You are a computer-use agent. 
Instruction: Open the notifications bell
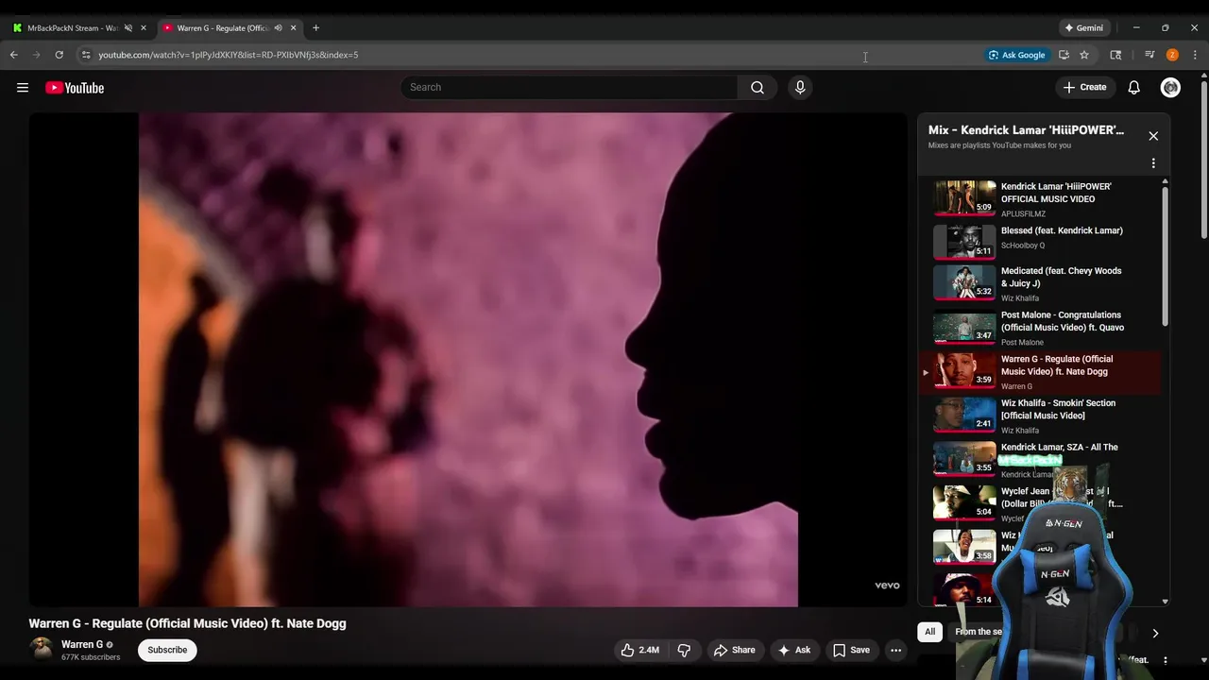coord(1134,88)
